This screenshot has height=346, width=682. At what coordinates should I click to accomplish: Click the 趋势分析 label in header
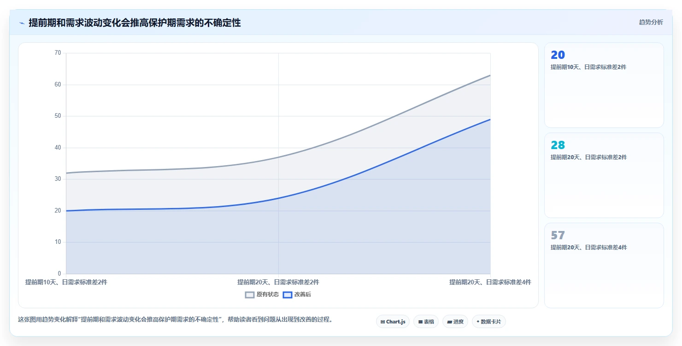coord(651,23)
